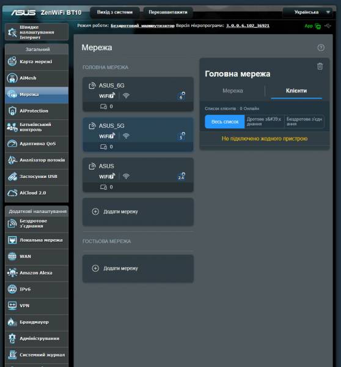Image resolution: width=341 pixels, height=367 pixels.
Task: Open the AiMesh icon in sidebar
Action: 12,78
